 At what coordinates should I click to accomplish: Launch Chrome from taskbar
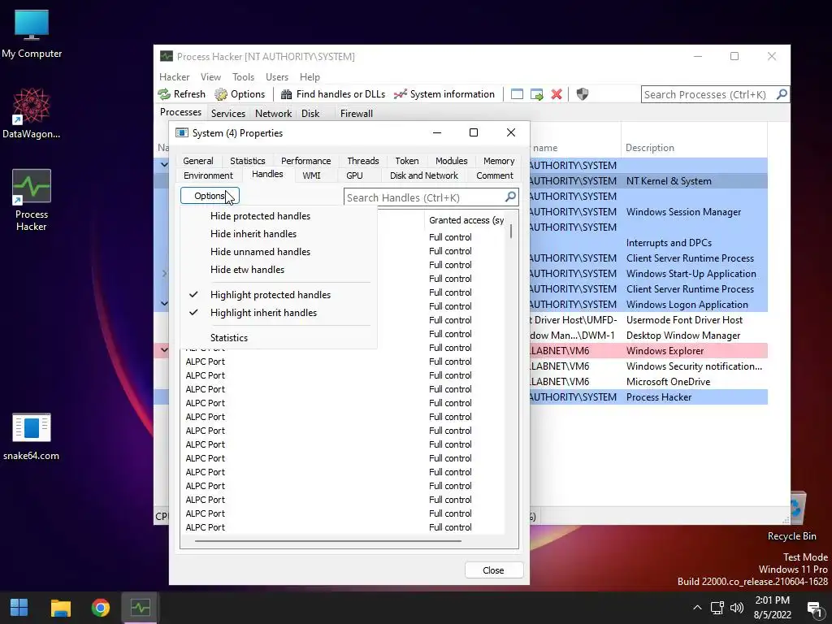click(x=100, y=608)
